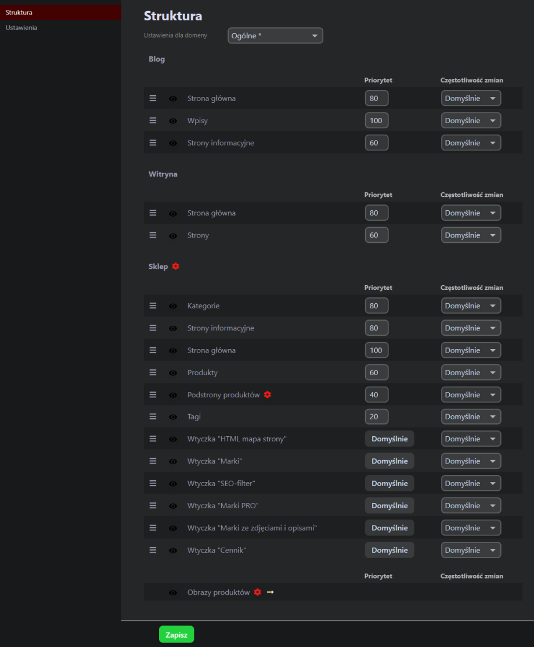
Task: Toggle visibility eye for Produkty
Action: point(173,373)
